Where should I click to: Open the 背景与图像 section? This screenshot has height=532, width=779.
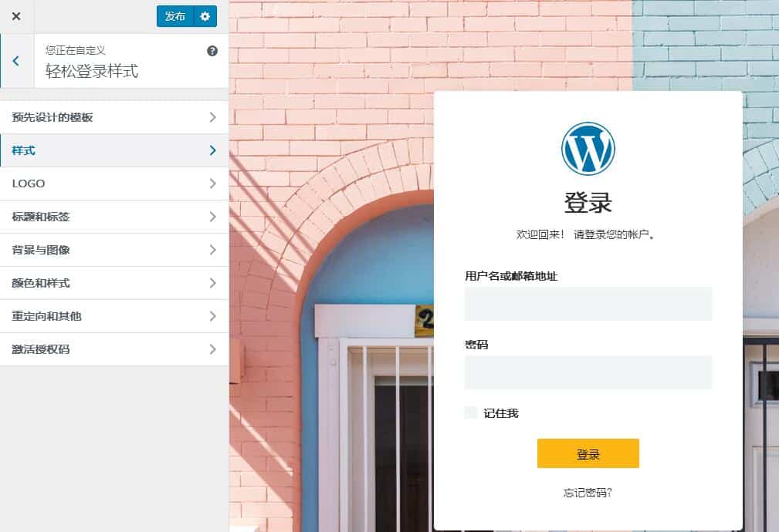114,250
